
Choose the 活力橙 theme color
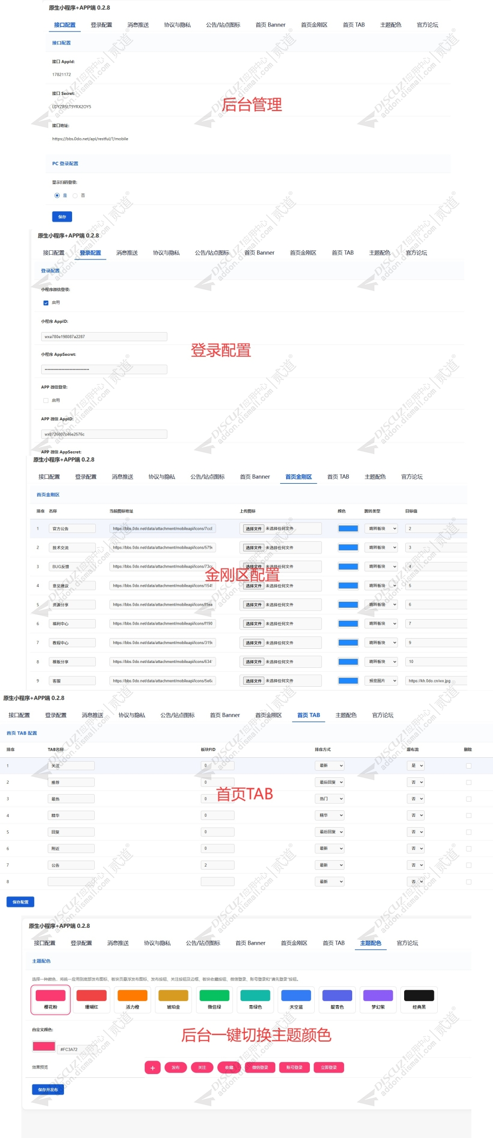132,999
